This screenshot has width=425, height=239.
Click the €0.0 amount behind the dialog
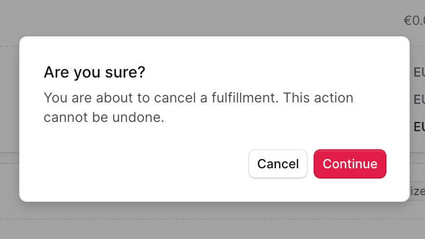tap(414, 20)
